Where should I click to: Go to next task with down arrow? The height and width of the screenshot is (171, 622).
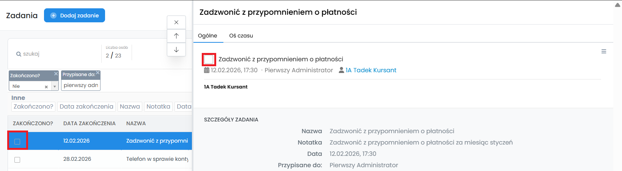coord(176,50)
